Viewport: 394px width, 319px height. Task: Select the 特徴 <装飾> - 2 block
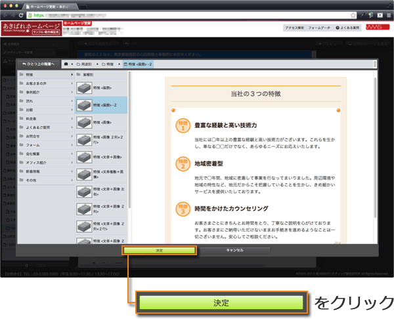click(x=84, y=105)
